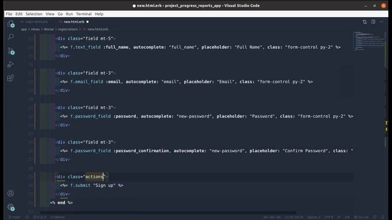The height and width of the screenshot is (220, 392).
Task: Click the horizontal scrollbar below the editor
Action: 168,213
